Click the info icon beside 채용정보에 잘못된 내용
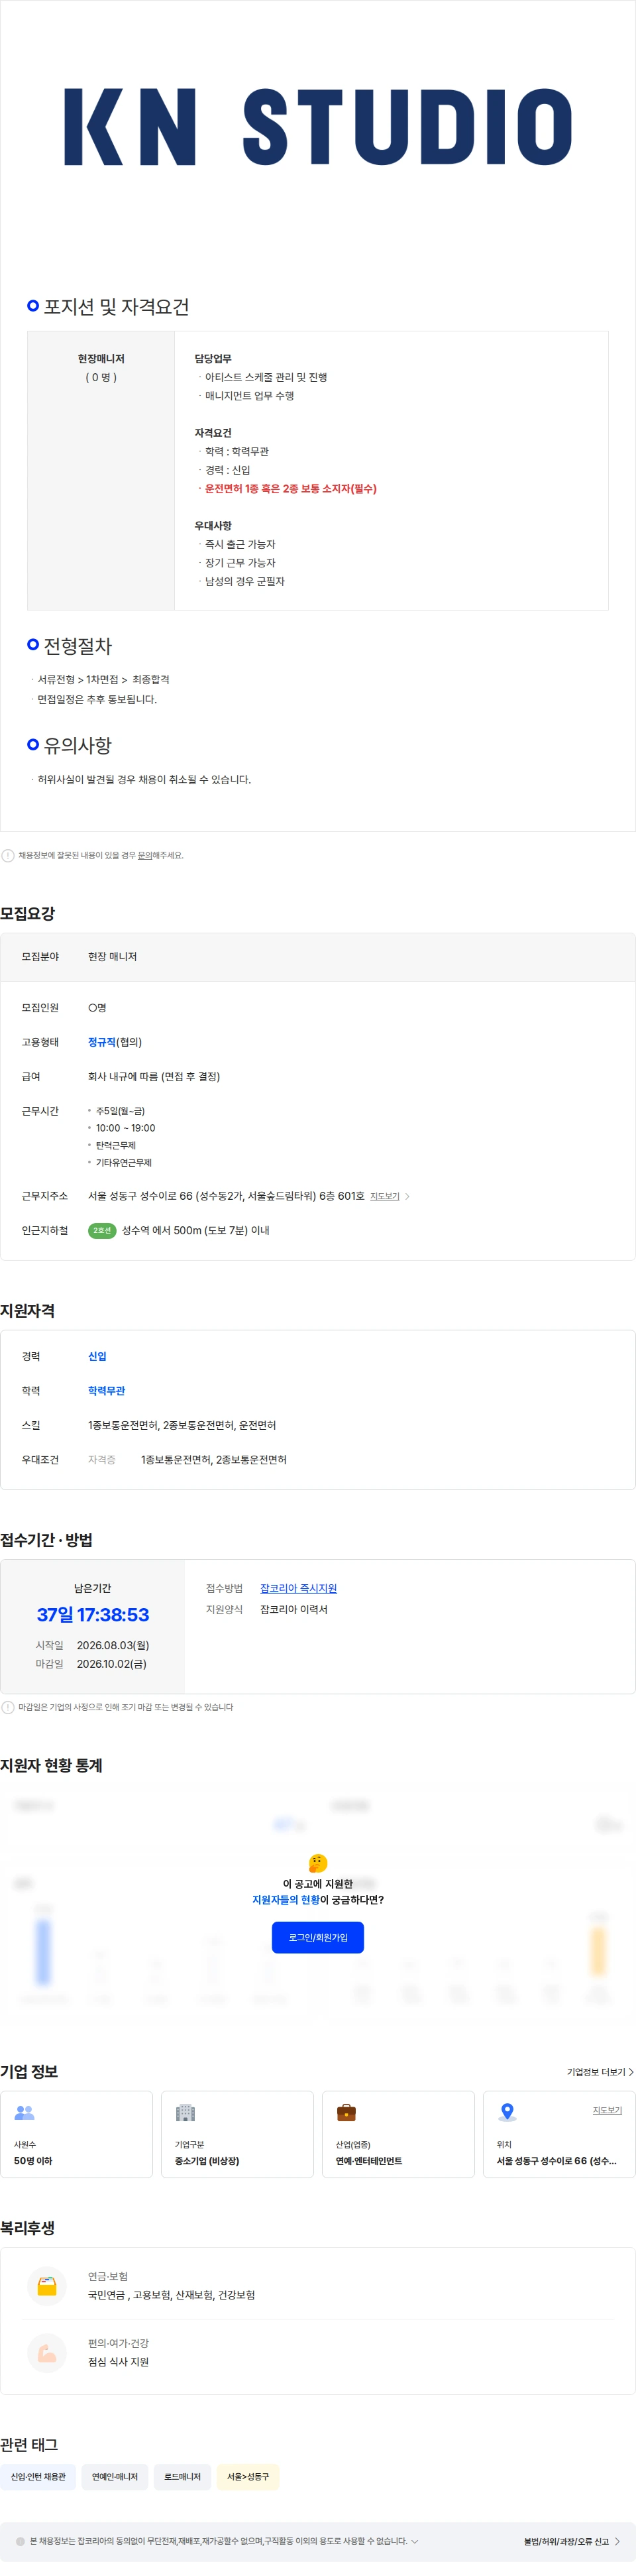Viewport: 636px width, 2562px height. click(x=8, y=855)
